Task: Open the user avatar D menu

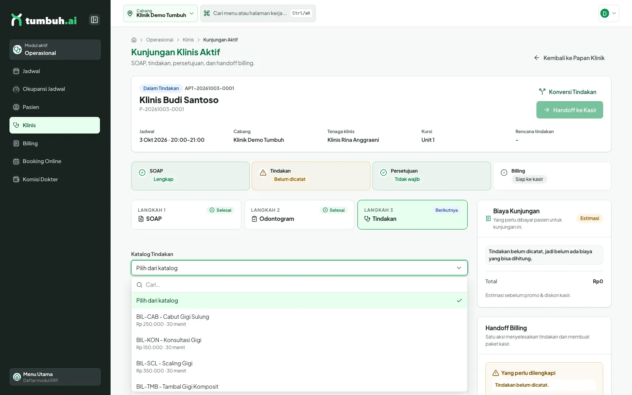Action: (609, 13)
